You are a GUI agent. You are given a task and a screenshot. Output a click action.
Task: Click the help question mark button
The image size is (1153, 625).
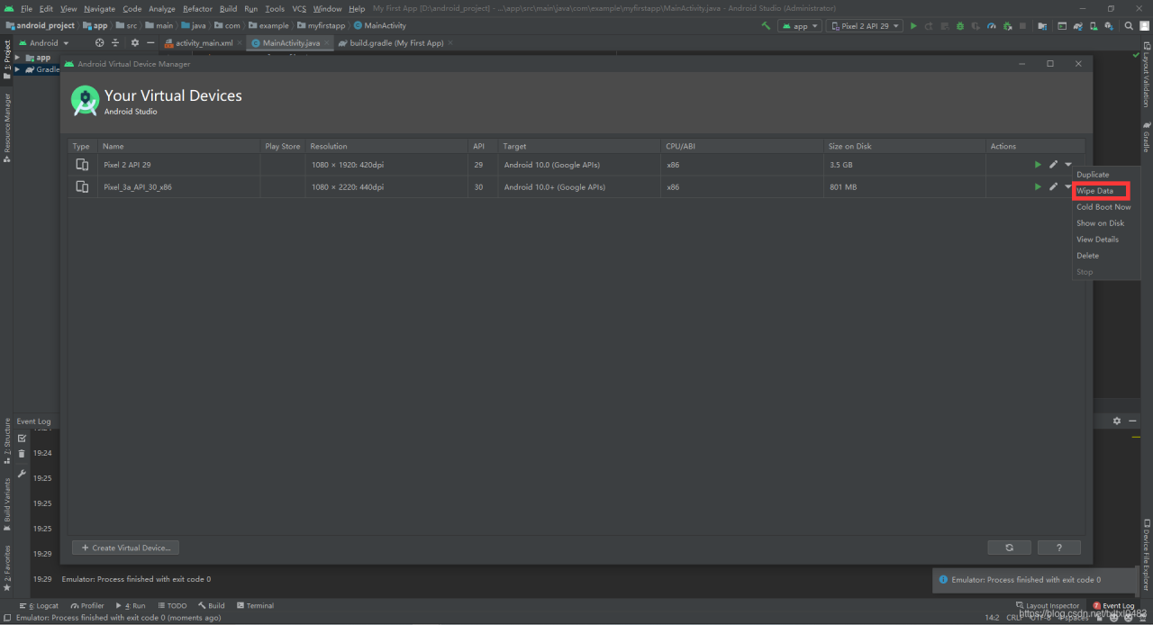click(x=1058, y=548)
